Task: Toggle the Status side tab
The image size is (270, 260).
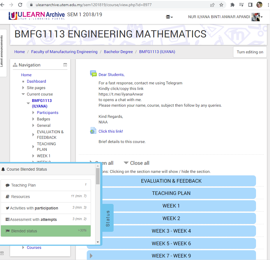Action: (x=108, y=218)
